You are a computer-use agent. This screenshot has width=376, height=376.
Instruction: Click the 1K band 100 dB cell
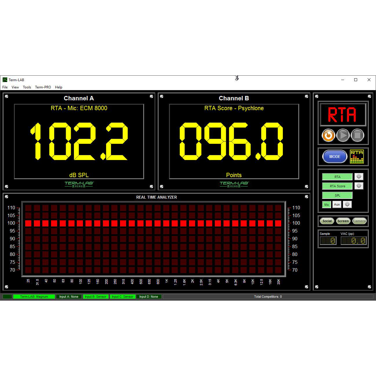(x=166, y=223)
